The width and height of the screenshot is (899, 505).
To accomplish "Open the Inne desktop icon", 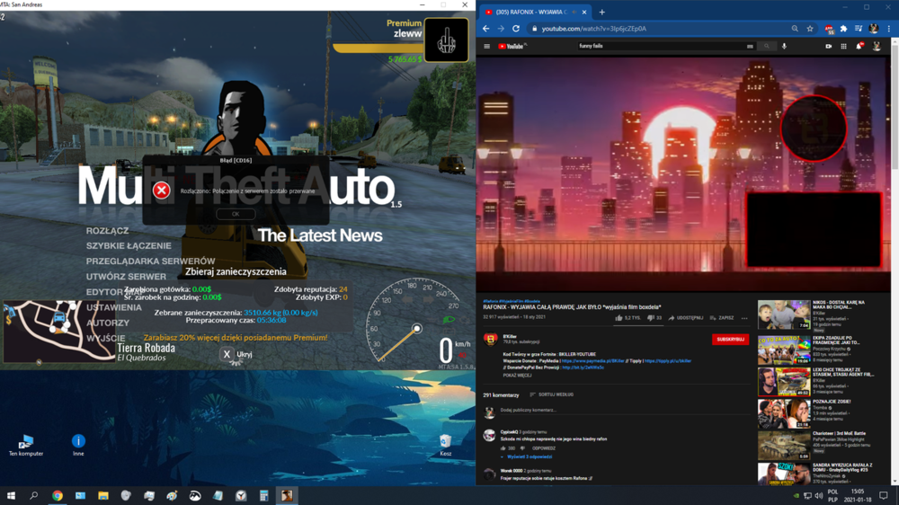I will tap(78, 446).
